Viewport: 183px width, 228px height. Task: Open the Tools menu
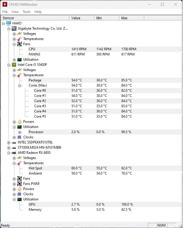tap(27, 12)
